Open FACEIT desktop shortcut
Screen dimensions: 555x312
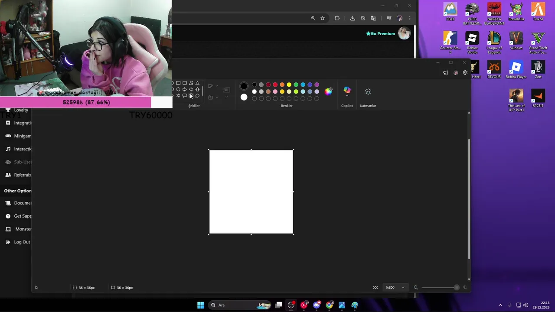tap(538, 99)
